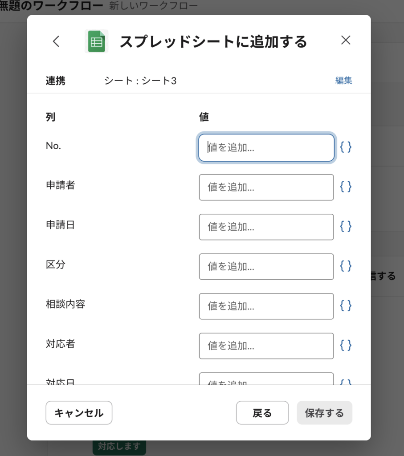The width and height of the screenshot is (404, 456).
Task: Insert variable for No. column
Action: point(346,147)
